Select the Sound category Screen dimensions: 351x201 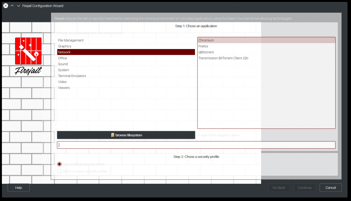tap(126, 64)
